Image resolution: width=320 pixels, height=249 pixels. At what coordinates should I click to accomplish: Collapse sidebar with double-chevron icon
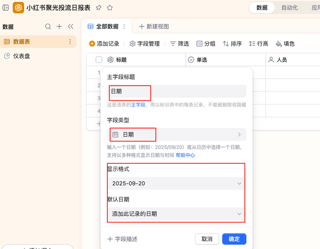pos(70,26)
